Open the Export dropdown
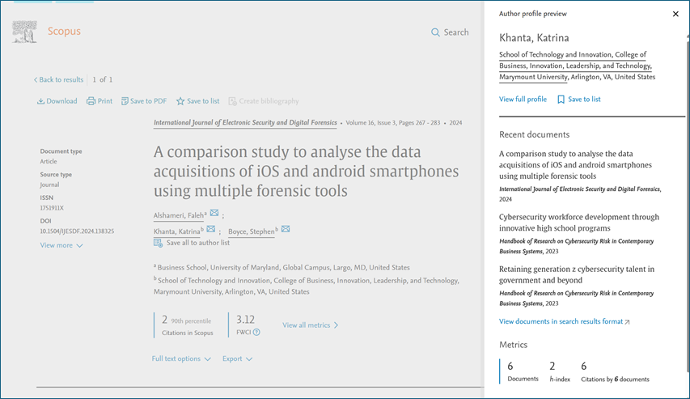 click(x=237, y=359)
